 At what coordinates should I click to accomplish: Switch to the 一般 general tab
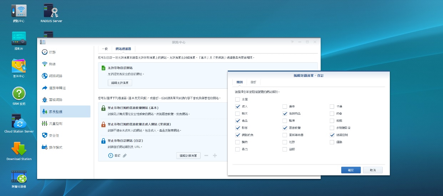tap(105, 49)
